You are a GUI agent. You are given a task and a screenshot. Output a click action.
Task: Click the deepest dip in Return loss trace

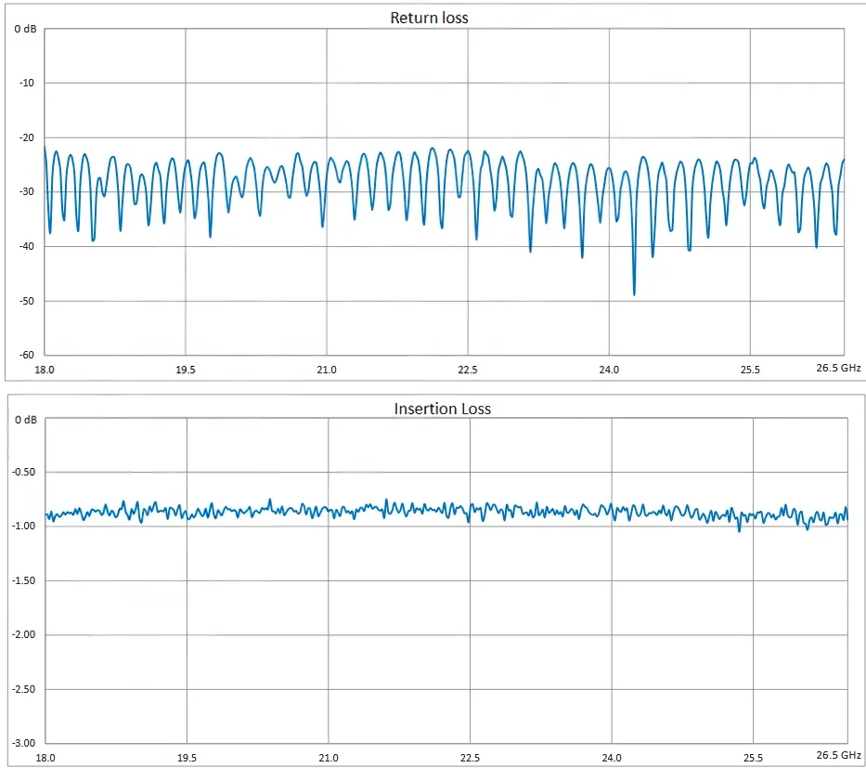(x=634, y=294)
